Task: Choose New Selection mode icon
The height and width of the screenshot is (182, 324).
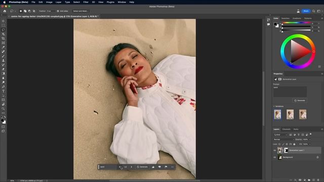Action: [21, 11]
